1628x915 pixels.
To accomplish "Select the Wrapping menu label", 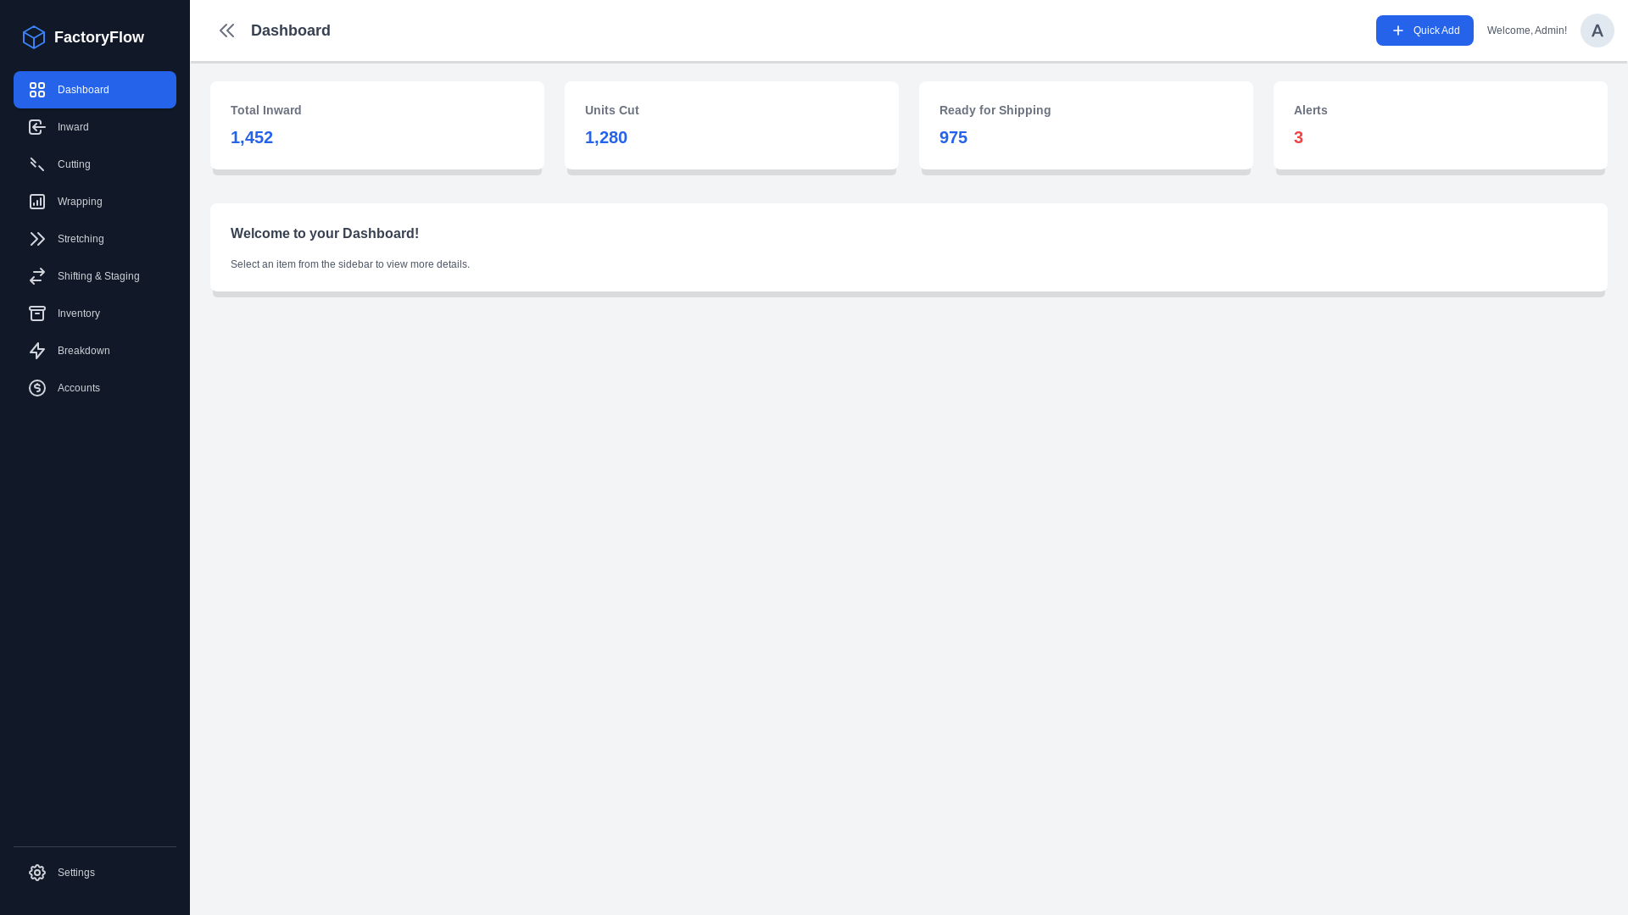I will (x=80, y=202).
